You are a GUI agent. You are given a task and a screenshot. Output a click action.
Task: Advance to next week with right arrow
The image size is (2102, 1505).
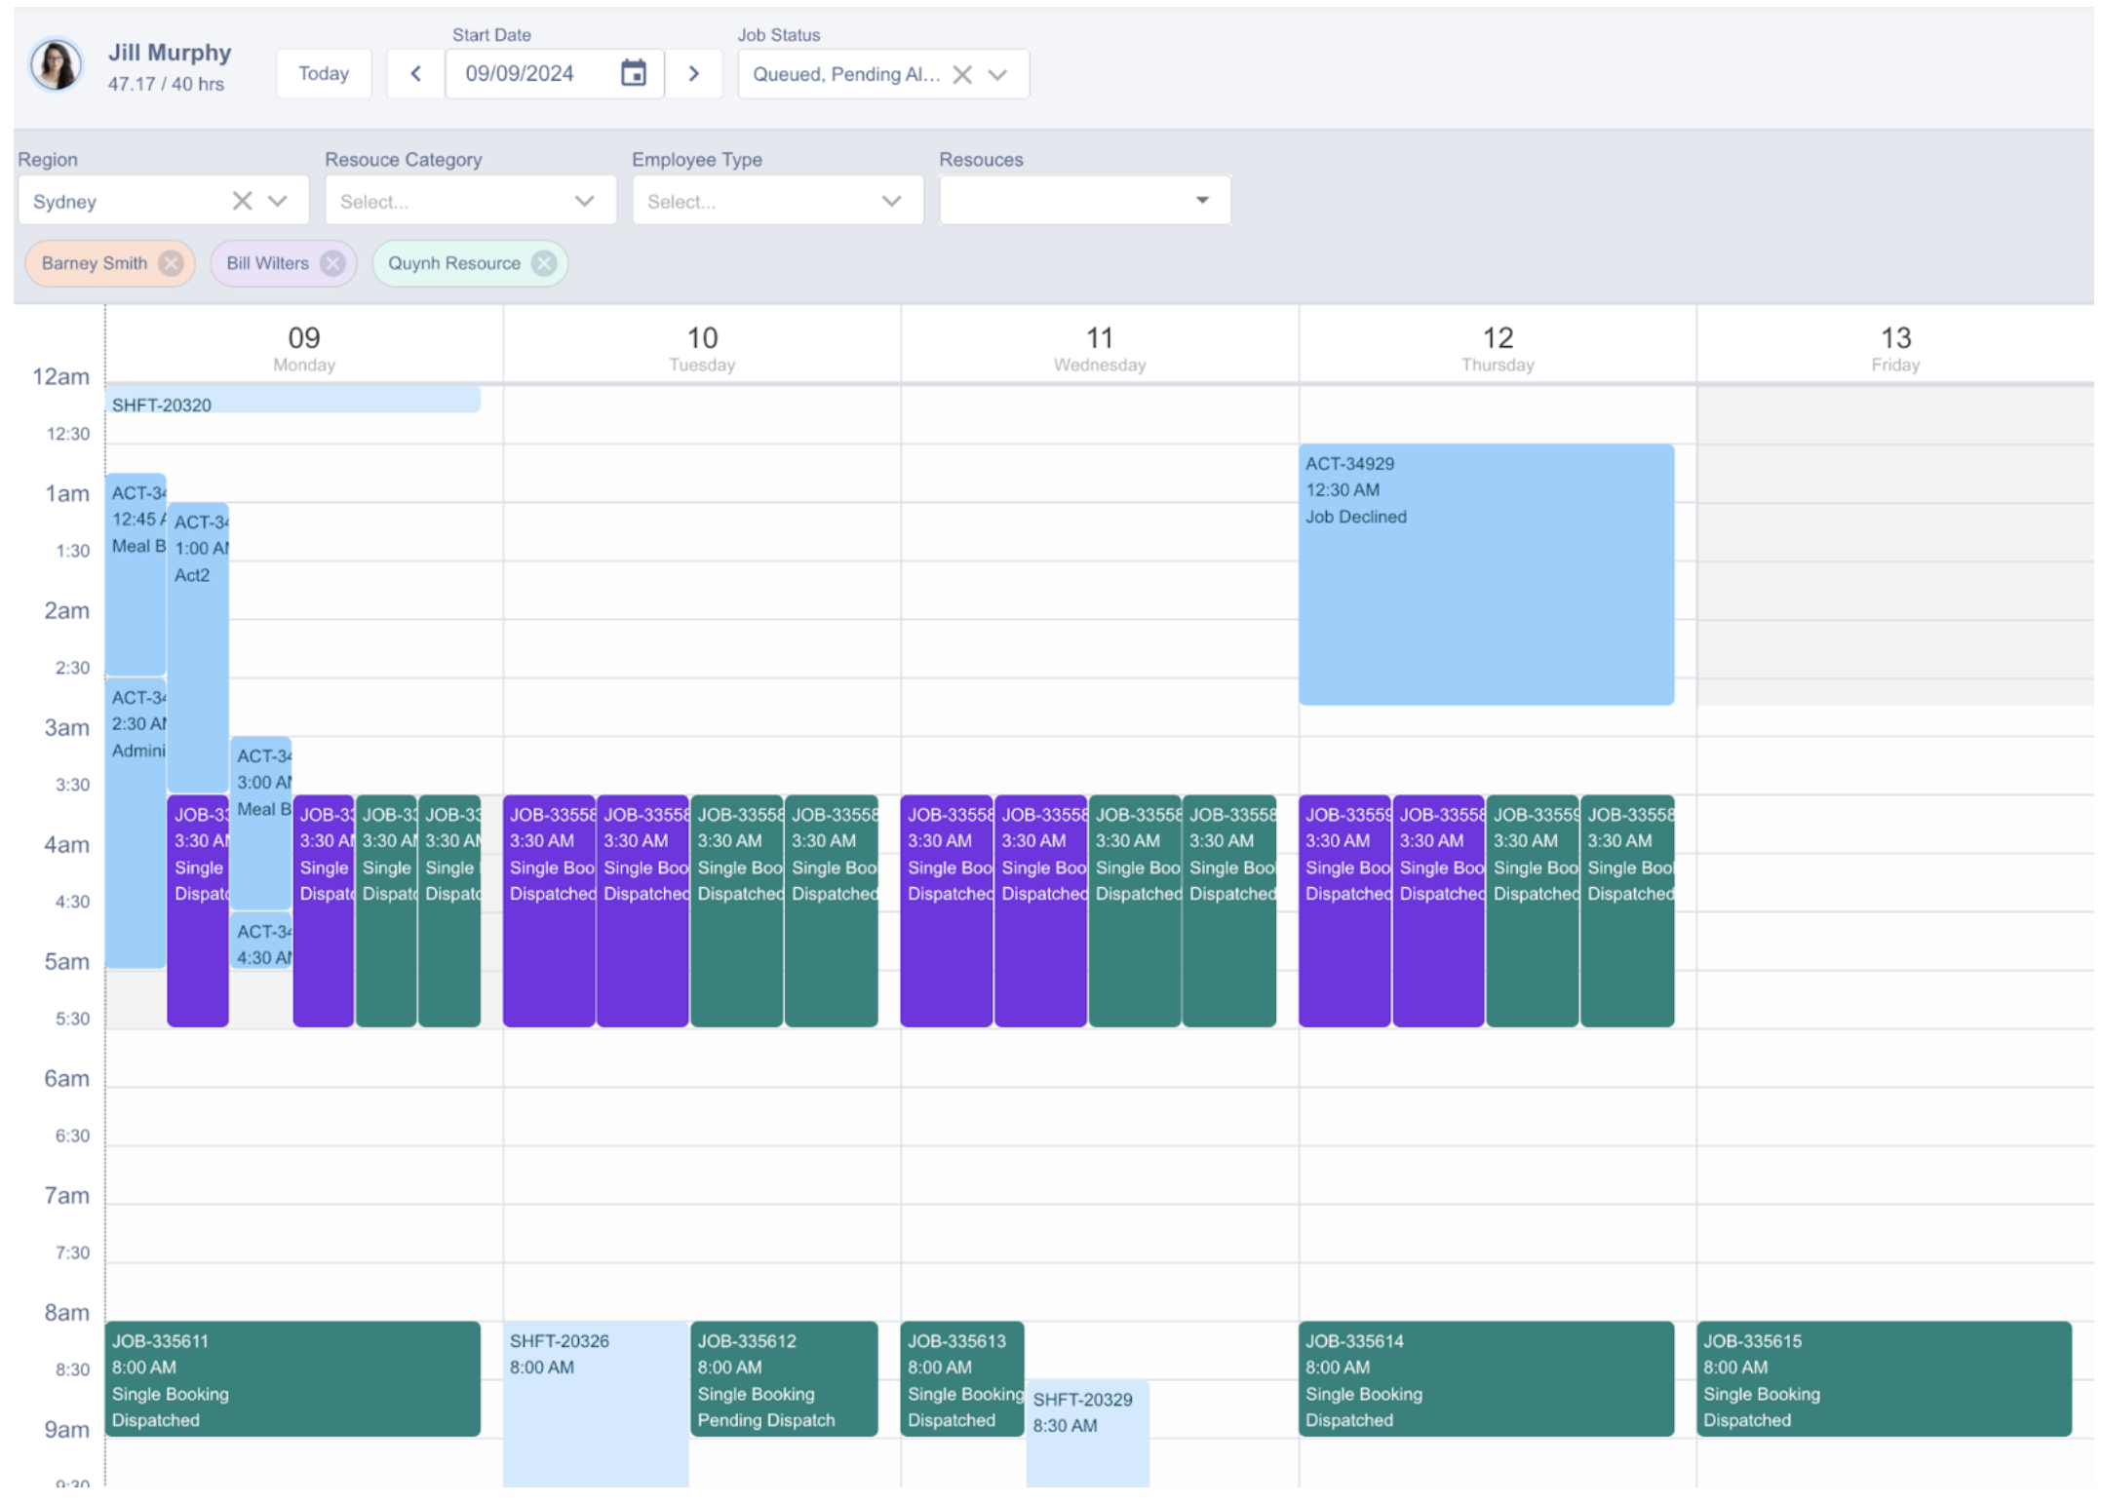click(x=693, y=73)
